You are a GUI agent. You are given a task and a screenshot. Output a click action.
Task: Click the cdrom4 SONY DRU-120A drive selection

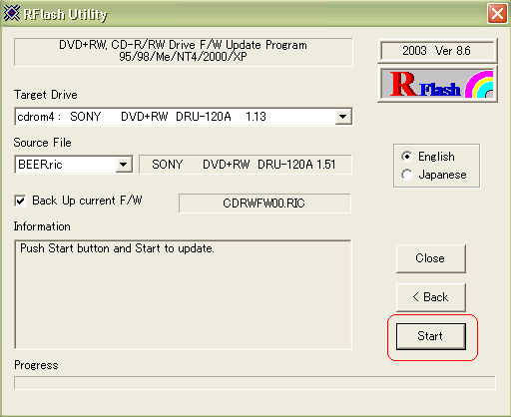pos(176,117)
